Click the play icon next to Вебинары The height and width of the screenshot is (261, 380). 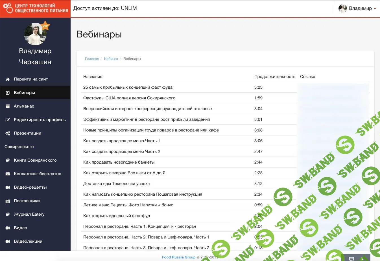point(8,93)
